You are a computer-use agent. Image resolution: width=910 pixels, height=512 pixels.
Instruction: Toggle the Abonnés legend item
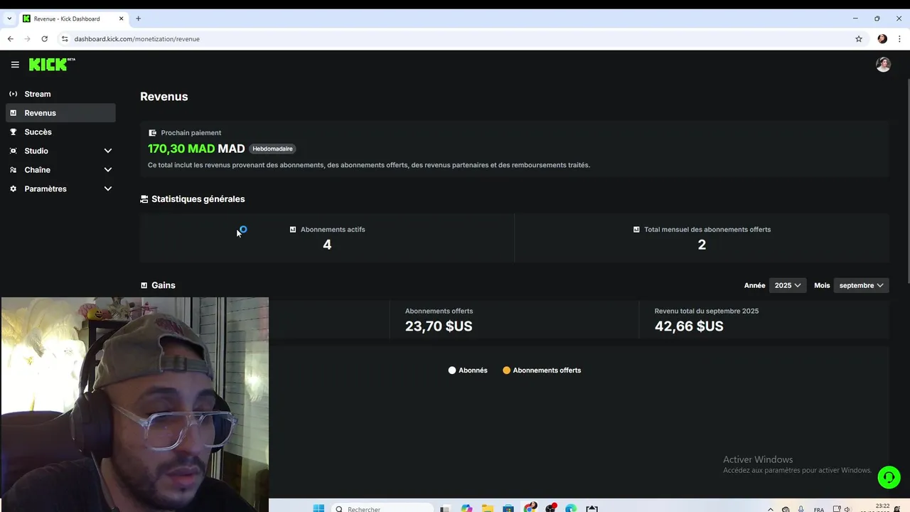[x=468, y=370]
